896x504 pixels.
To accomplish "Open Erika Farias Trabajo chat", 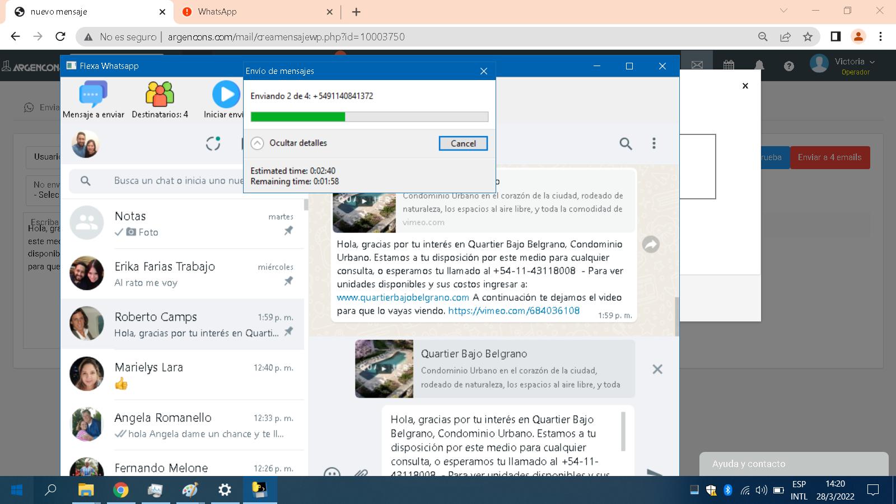I will (x=183, y=274).
